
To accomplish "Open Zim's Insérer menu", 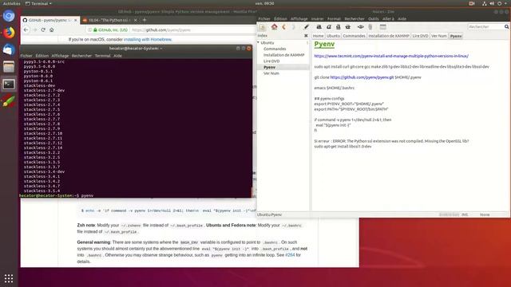I will click(x=317, y=19).
